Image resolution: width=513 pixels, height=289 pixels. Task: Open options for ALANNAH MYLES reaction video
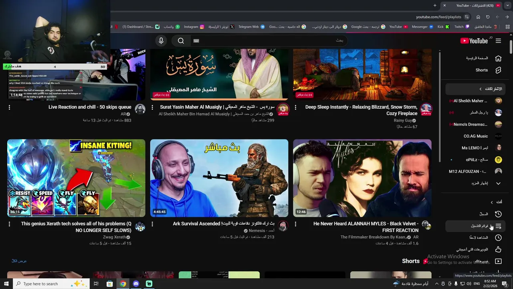pos(295,224)
